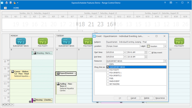192x108 pixels.
Task: Collapse the Resource combo box arrow
Action: 165,61
